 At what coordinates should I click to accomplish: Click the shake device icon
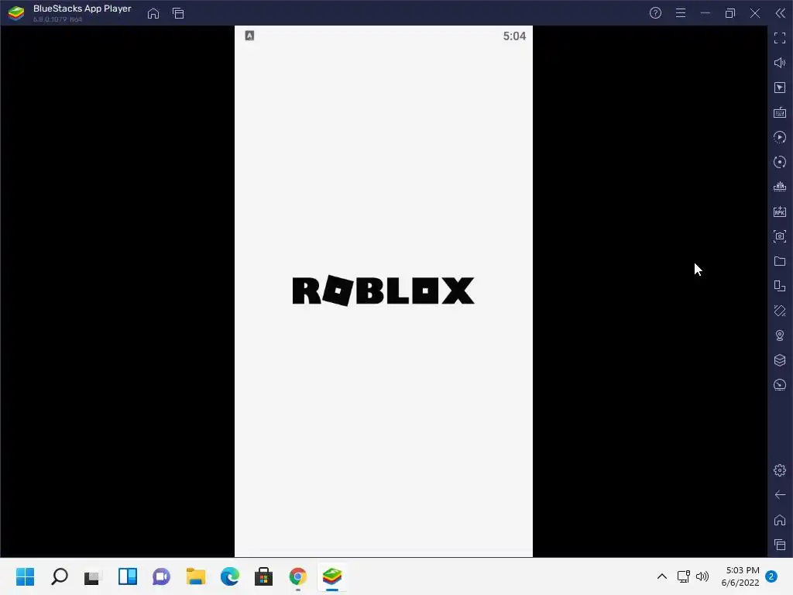[x=780, y=311]
